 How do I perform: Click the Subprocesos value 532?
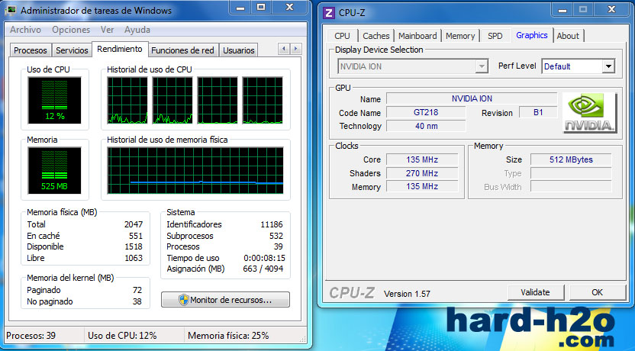(276, 236)
